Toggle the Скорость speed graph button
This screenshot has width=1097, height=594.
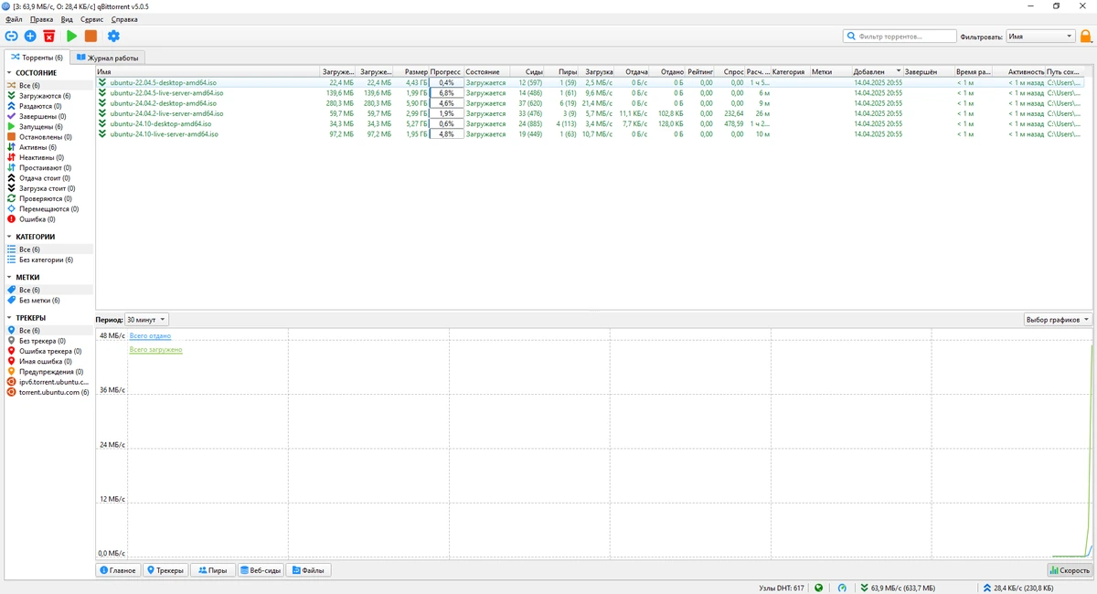[1070, 570]
